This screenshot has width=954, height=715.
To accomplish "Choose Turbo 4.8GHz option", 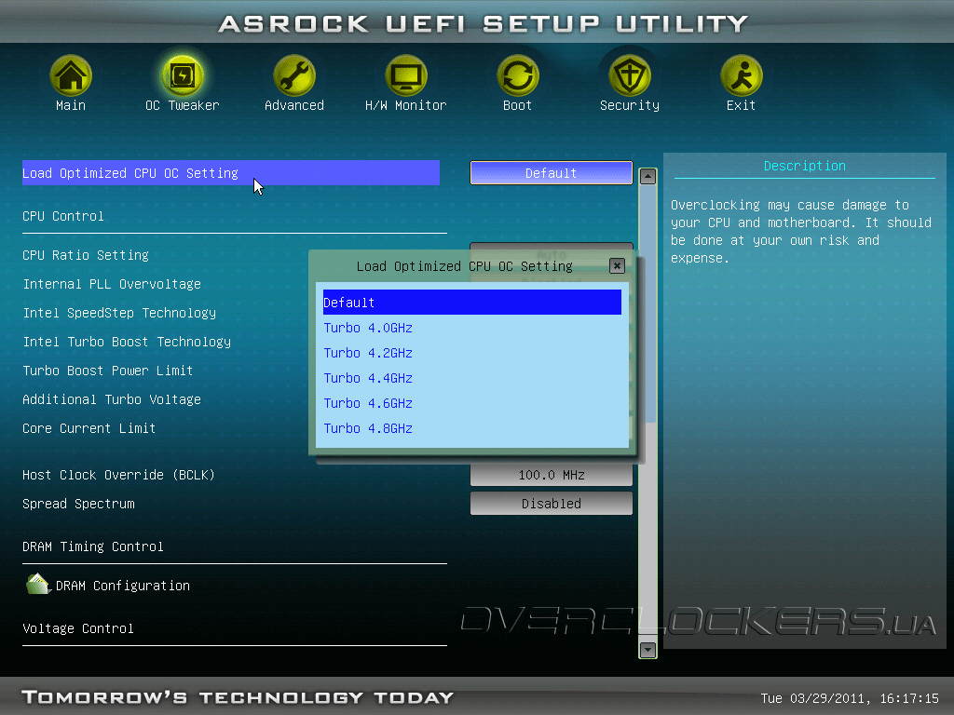I will [x=472, y=428].
